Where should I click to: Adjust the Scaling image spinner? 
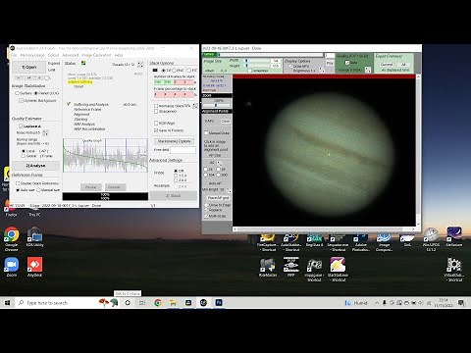pos(368,70)
